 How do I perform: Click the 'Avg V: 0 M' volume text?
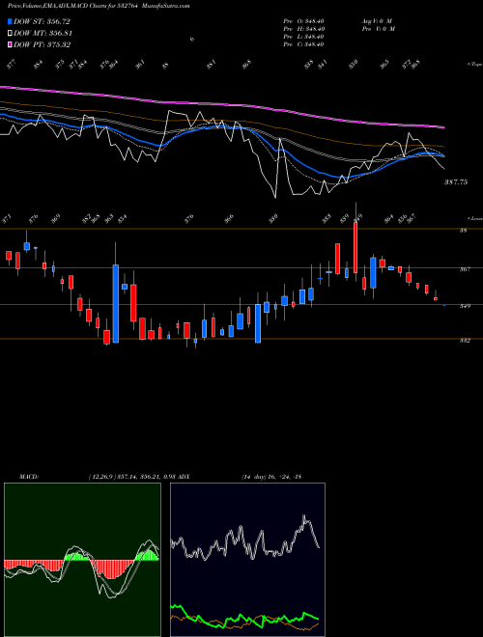pos(376,21)
